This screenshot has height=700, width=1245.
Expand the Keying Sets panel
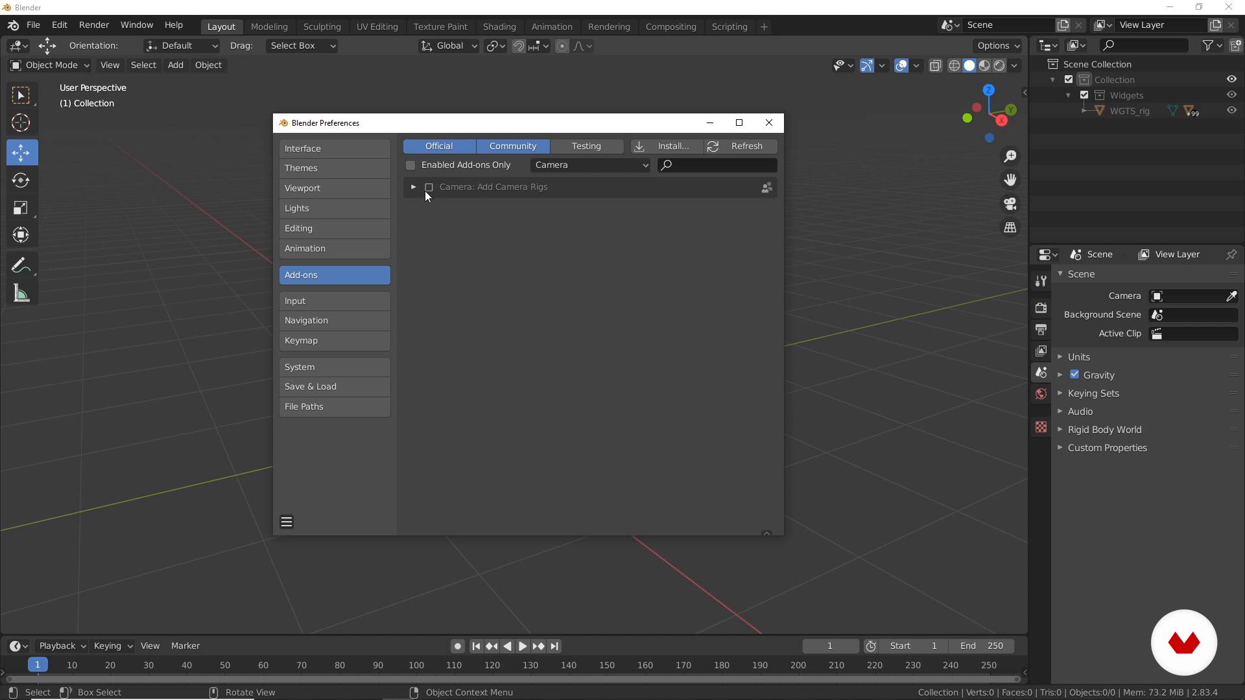(x=1093, y=393)
